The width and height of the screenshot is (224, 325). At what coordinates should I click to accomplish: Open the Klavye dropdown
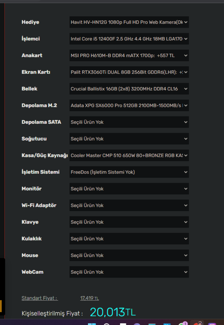click(129, 222)
